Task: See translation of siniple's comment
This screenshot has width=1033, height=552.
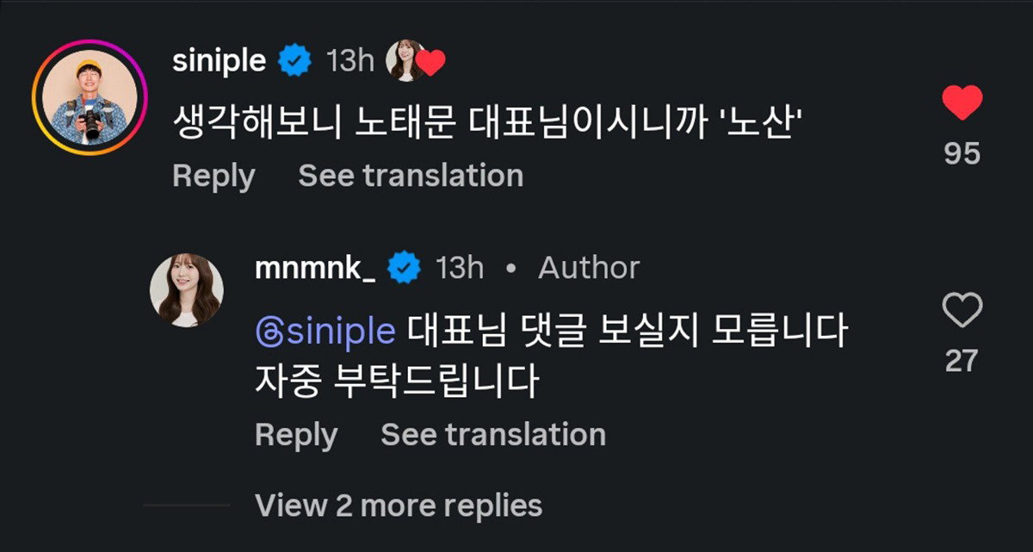Action: pos(411,176)
